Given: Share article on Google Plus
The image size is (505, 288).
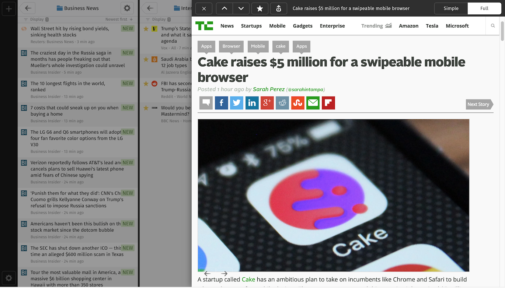Looking at the screenshot, I should pyautogui.click(x=267, y=103).
